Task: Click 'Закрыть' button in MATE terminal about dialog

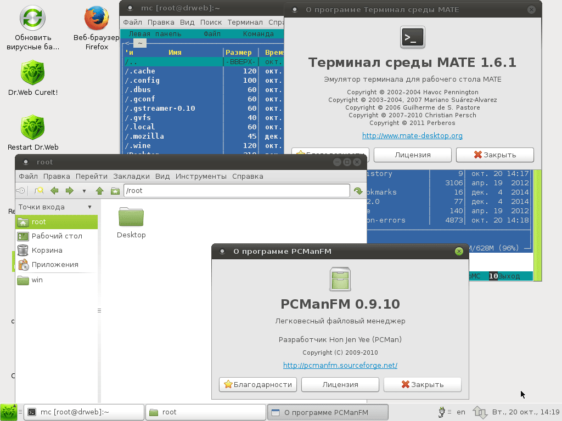Action: coord(495,155)
